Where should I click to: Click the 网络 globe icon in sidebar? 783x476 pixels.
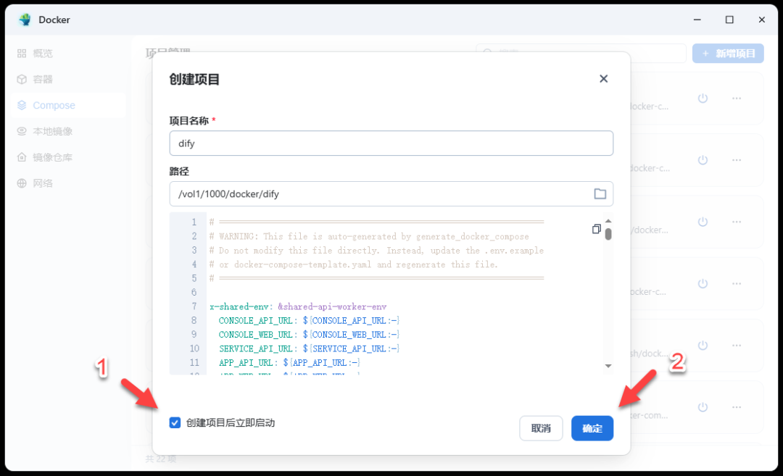[22, 183]
